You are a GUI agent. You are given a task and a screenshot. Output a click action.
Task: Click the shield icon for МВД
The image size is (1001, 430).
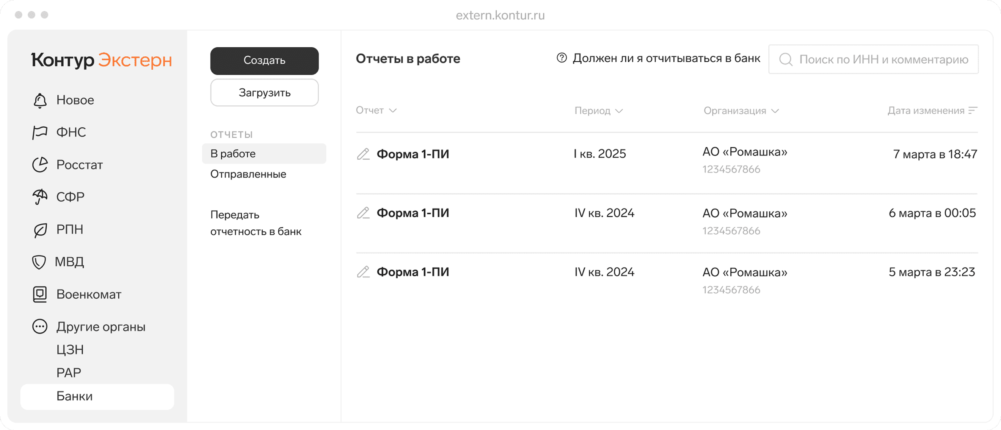39,262
